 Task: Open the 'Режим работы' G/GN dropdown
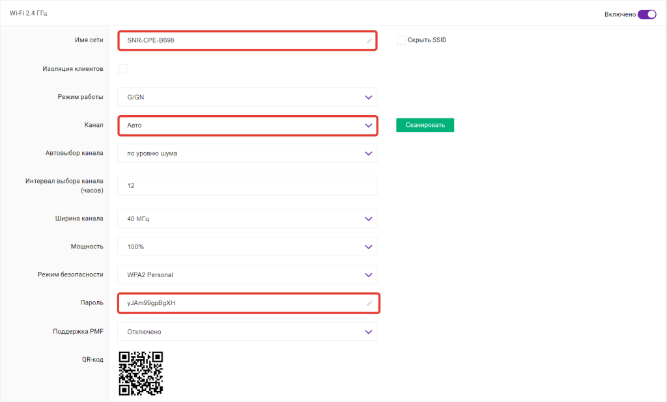click(x=247, y=98)
